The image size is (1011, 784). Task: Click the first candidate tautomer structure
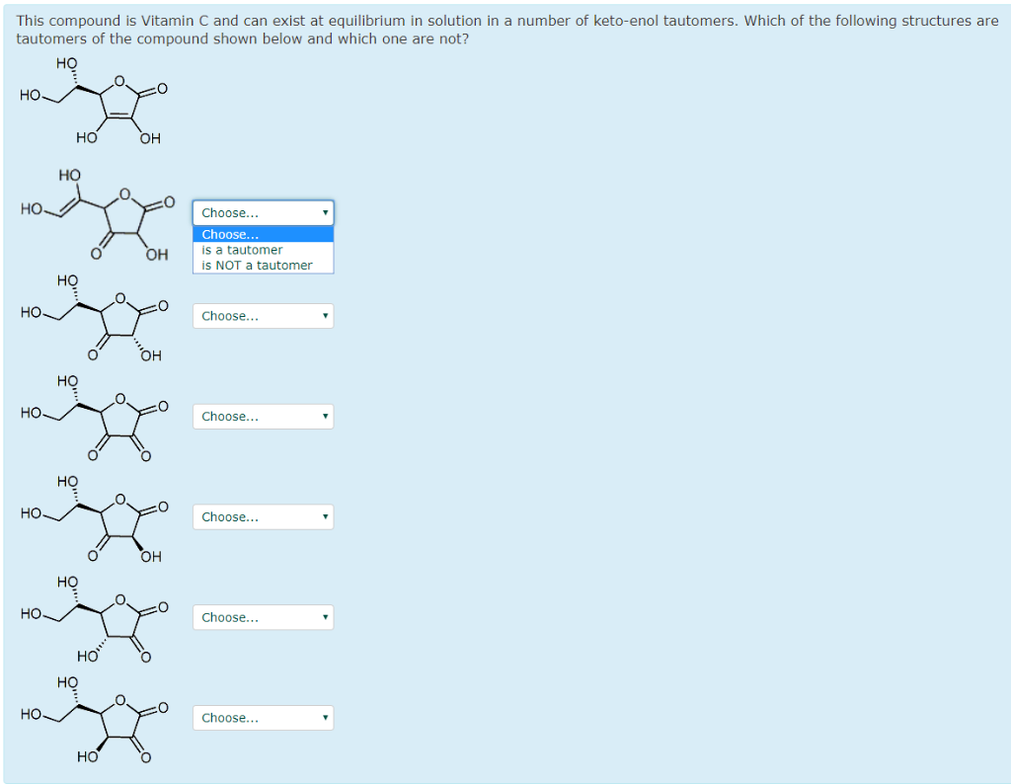tap(94, 212)
